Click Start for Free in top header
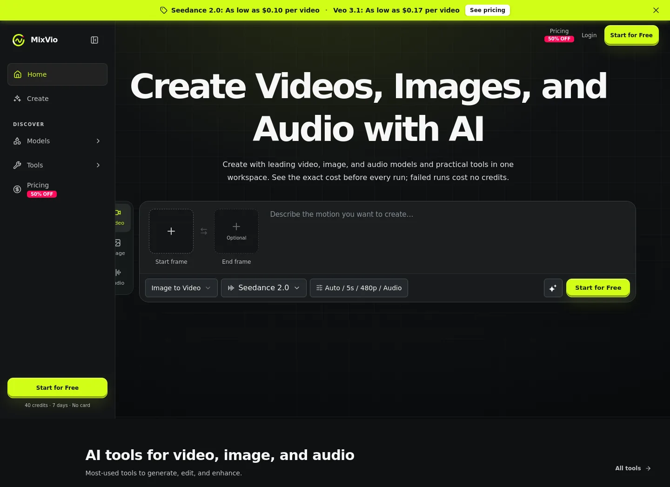This screenshot has width=670, height=487. tap(631, 35)
